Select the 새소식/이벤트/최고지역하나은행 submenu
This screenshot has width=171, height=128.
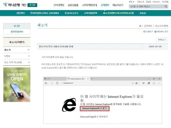click(x=118, y=13)
